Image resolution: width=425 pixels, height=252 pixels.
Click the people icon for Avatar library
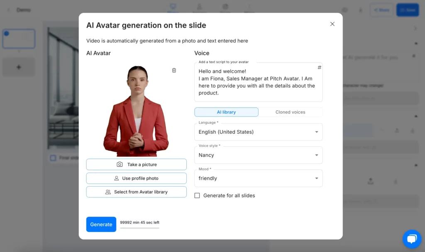tap(108, 192)
